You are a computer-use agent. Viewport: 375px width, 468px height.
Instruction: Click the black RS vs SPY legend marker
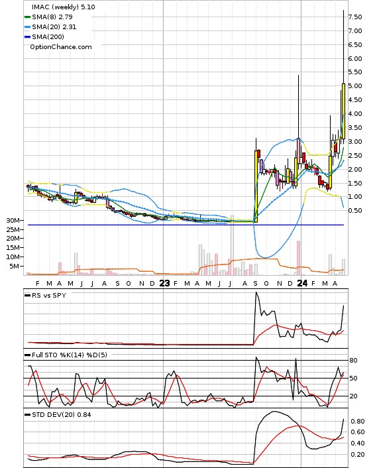point(27,296)
